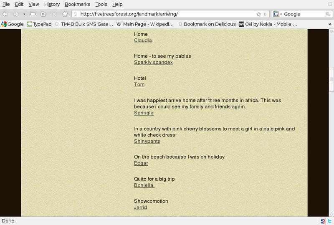Click the window button at top right
334x225 pixels.
pyautogui.click(x=330, y=4)
